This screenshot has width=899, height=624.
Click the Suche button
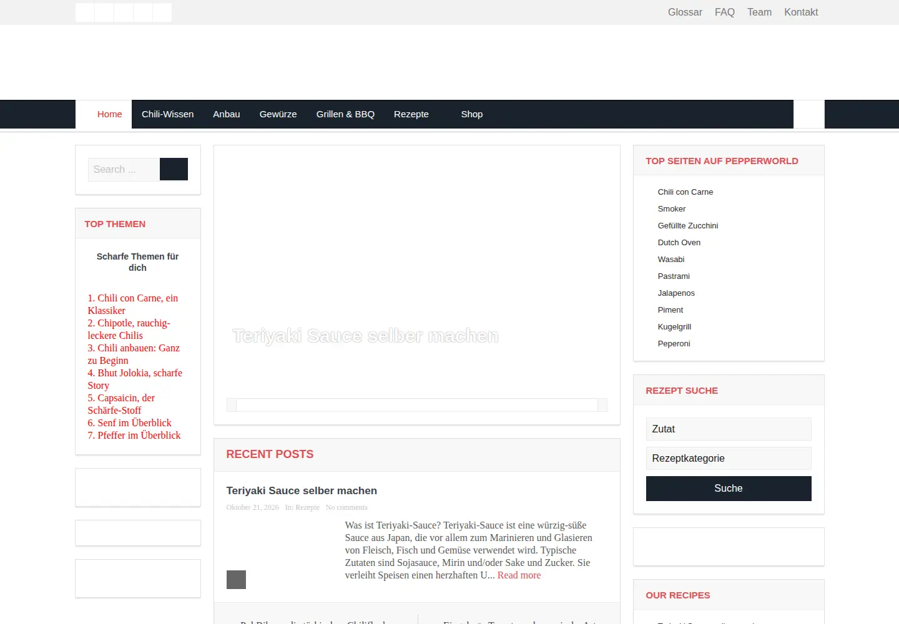pyautogui.click(x=729, y=489)
